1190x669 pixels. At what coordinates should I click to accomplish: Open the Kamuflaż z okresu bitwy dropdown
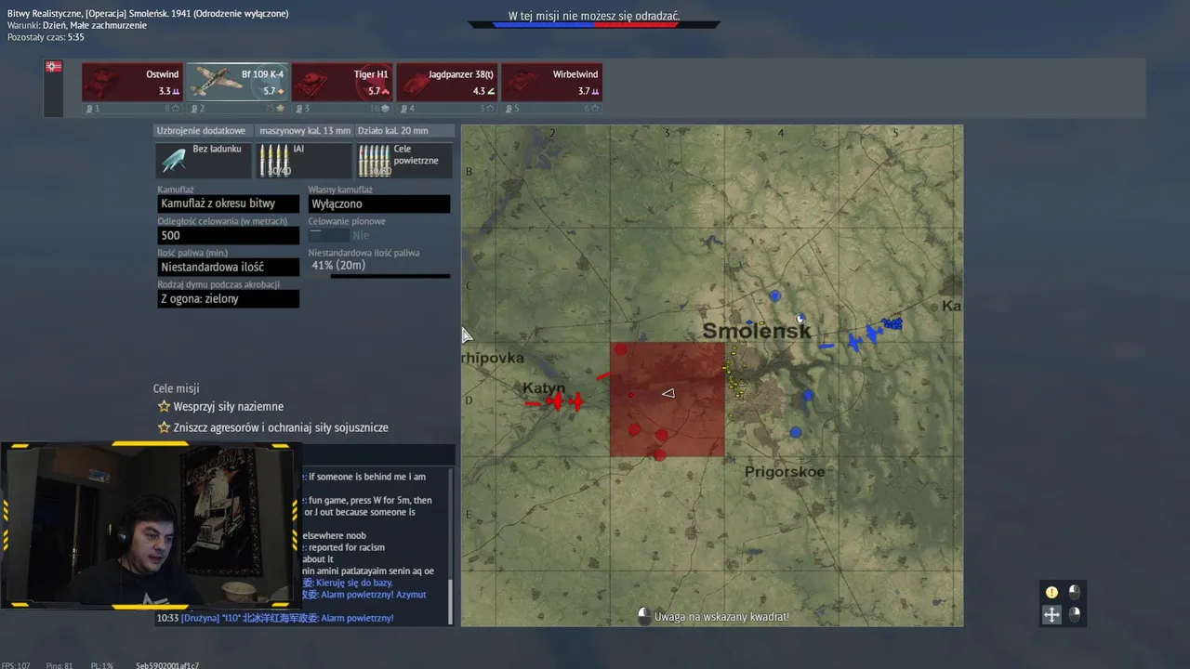tap(228, 203)
